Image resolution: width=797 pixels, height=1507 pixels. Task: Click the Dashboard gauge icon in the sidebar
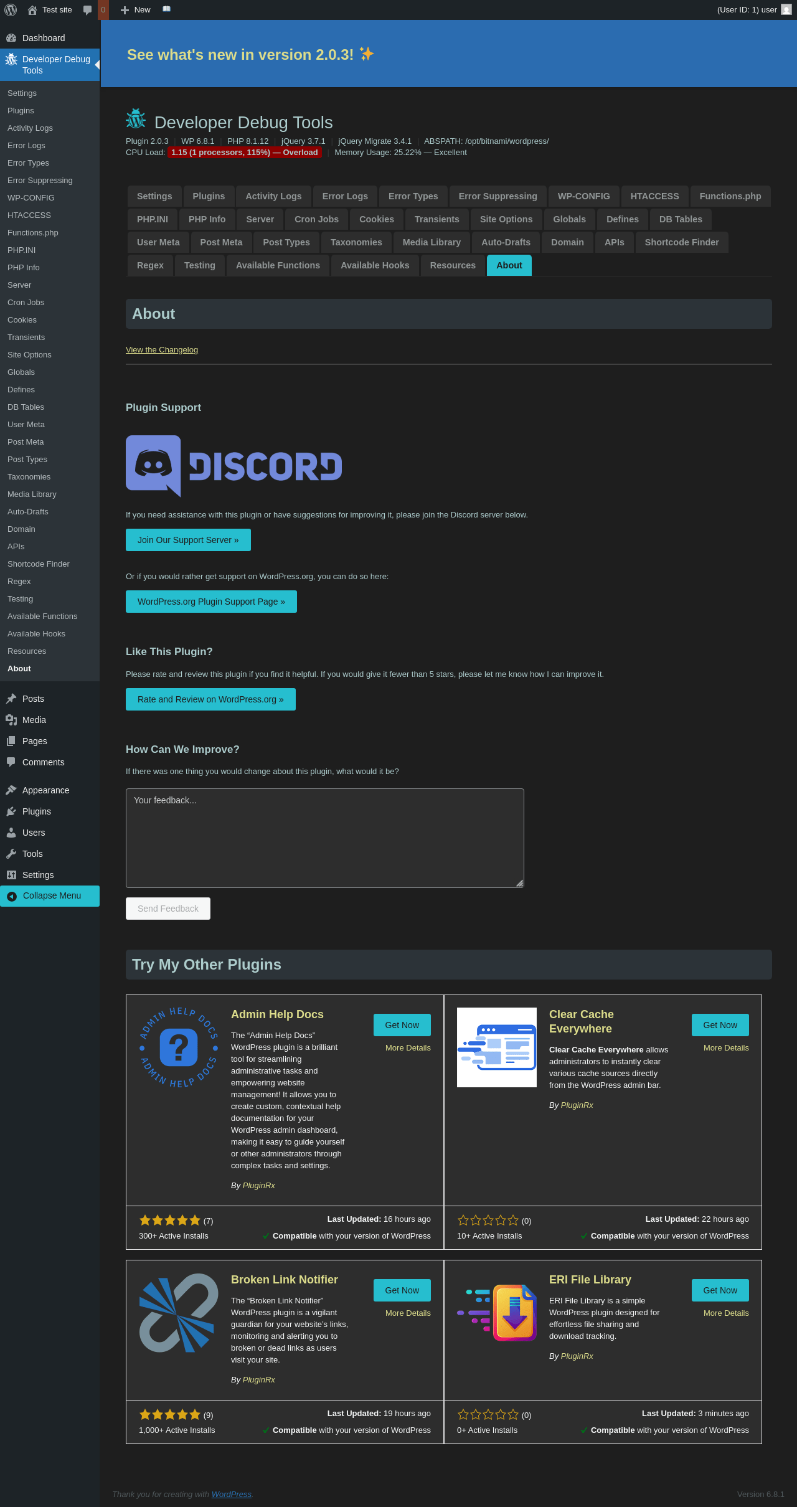coord(11,38)
